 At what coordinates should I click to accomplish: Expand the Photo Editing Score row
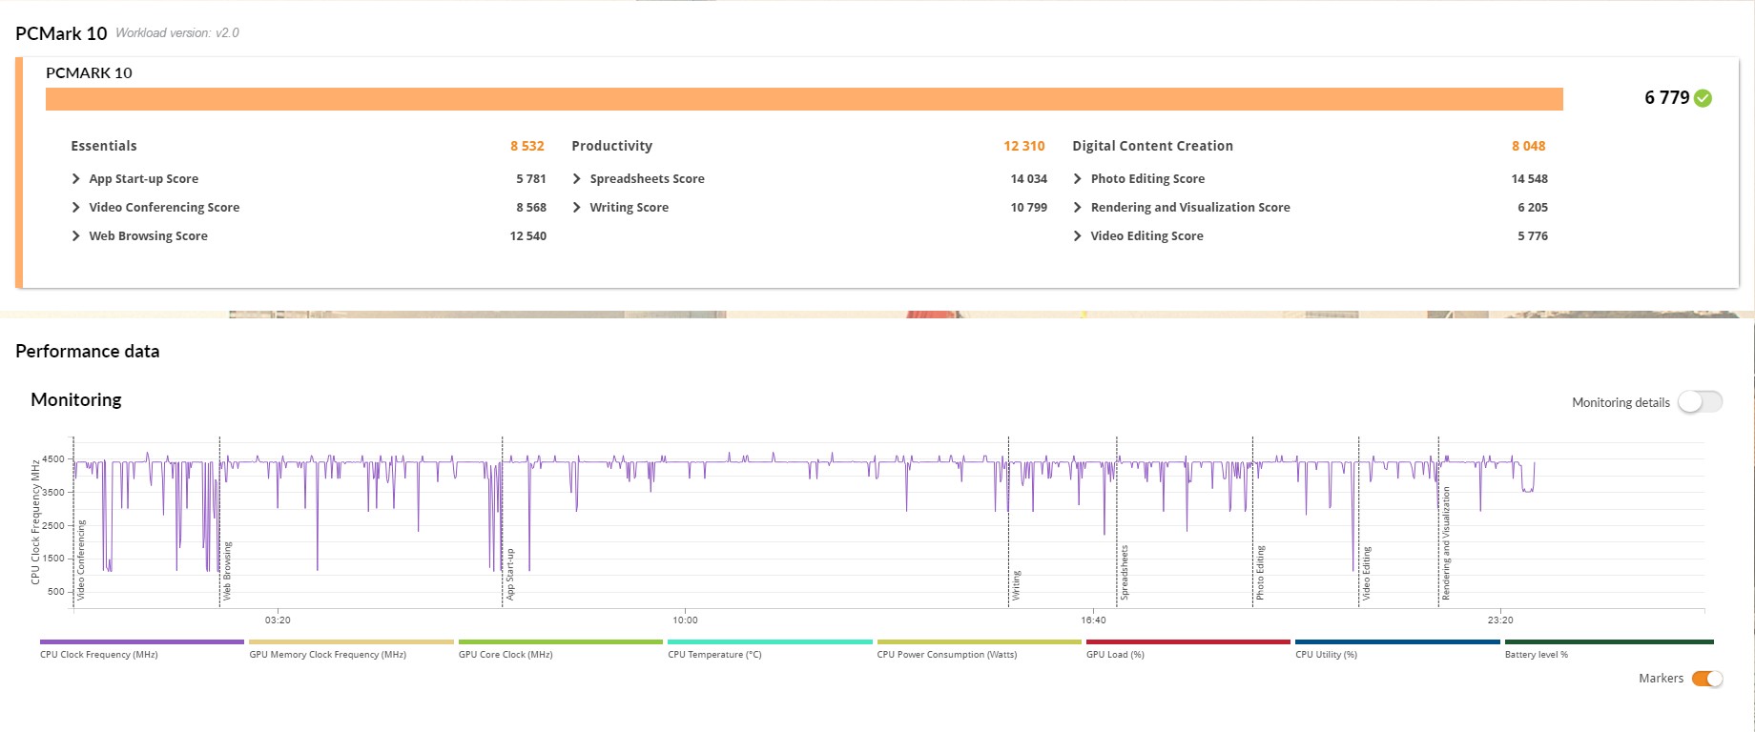point(1078,179)
